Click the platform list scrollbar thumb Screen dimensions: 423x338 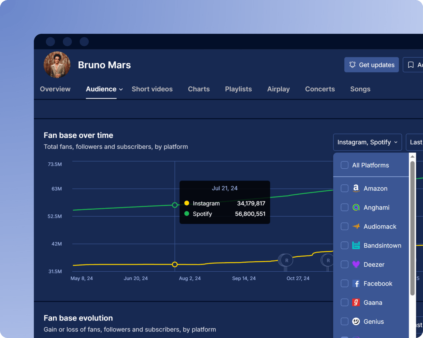[x=412, y=228]
